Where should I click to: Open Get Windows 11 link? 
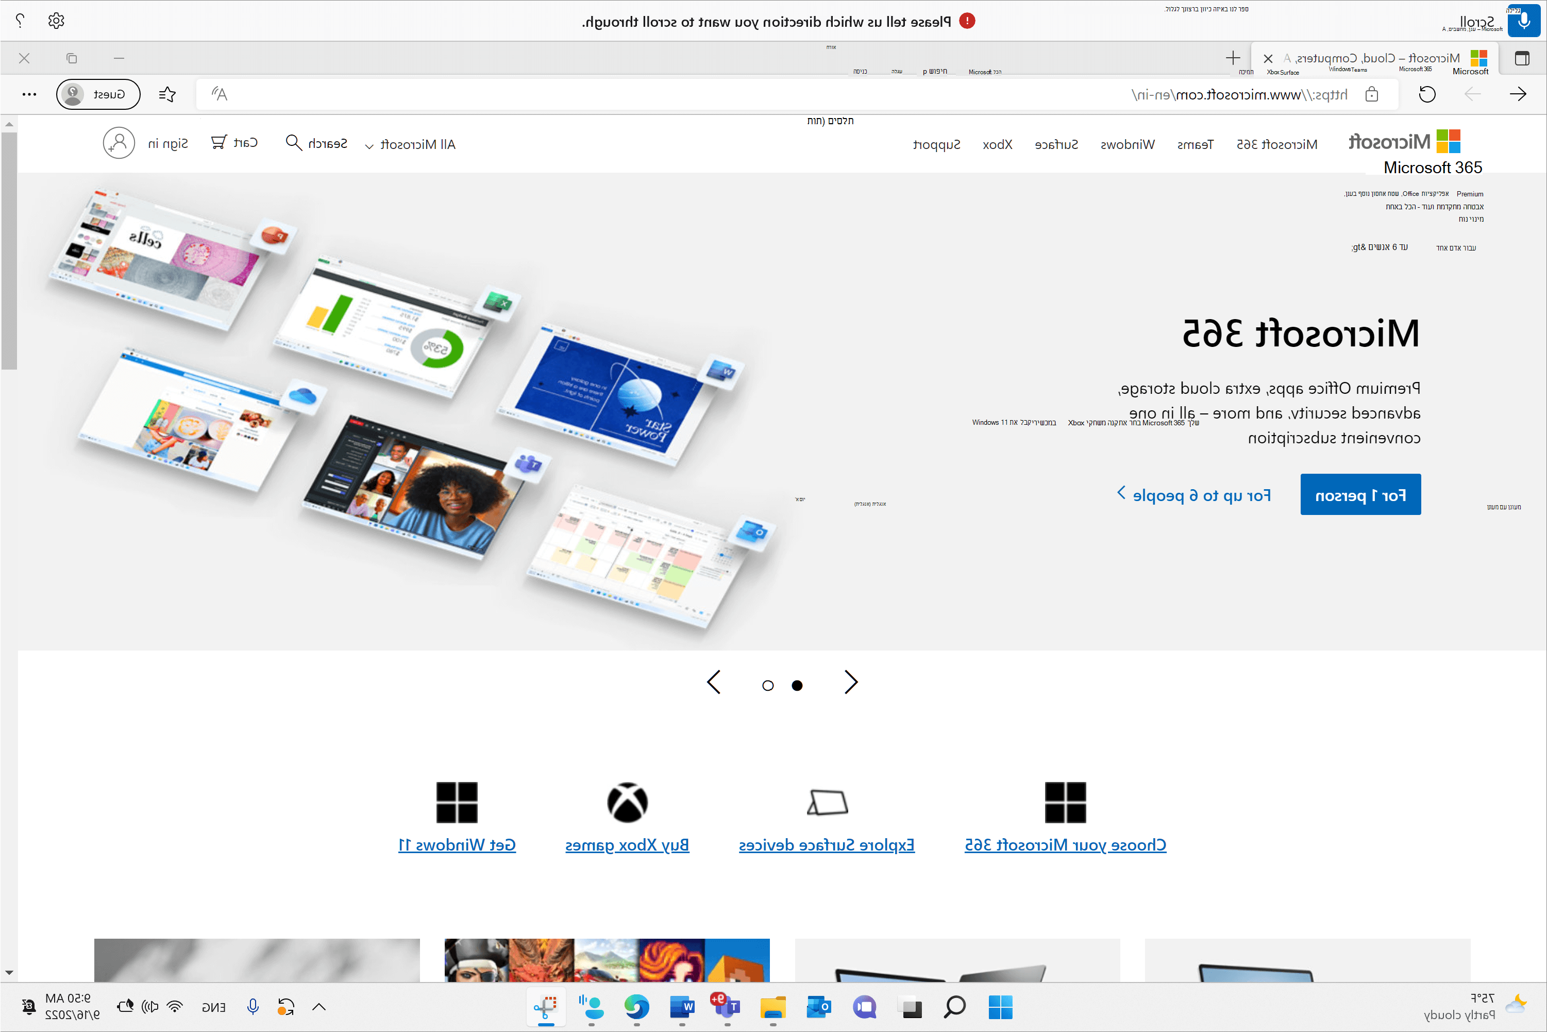[457, 844]
